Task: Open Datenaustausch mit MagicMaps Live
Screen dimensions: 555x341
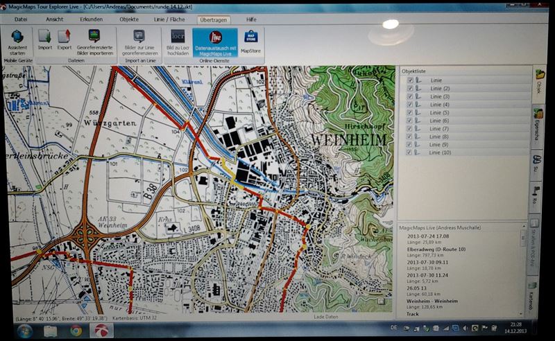Action: (x=214, y=42)
